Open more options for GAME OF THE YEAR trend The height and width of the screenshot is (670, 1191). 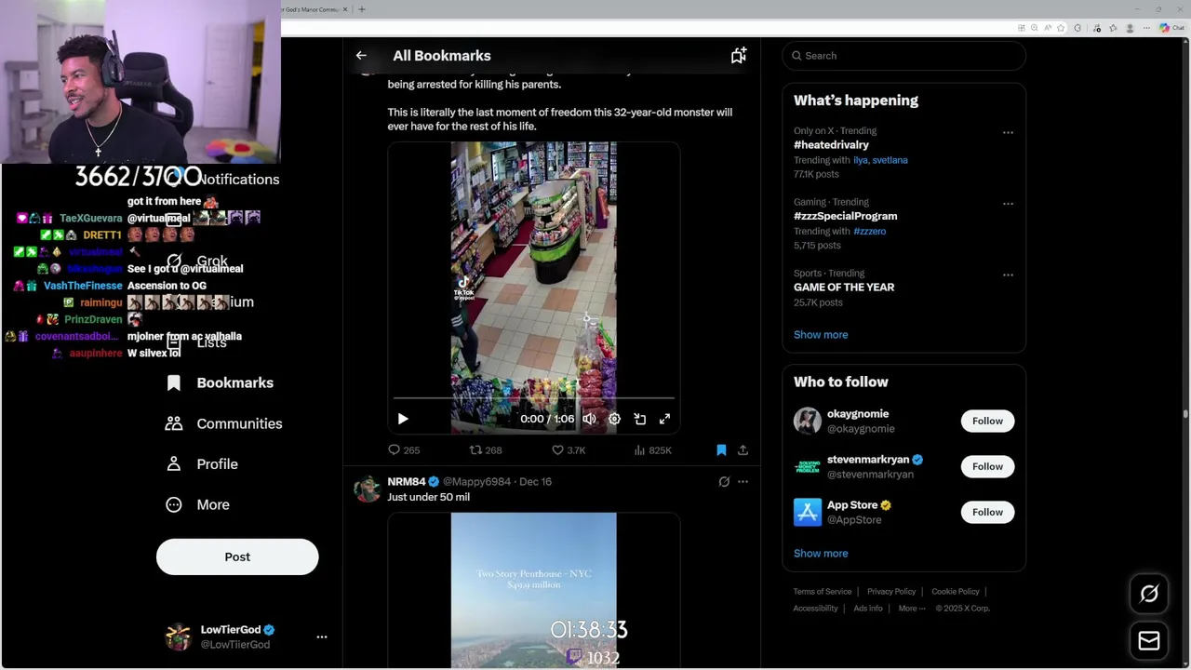click(x=1008, y=275)
